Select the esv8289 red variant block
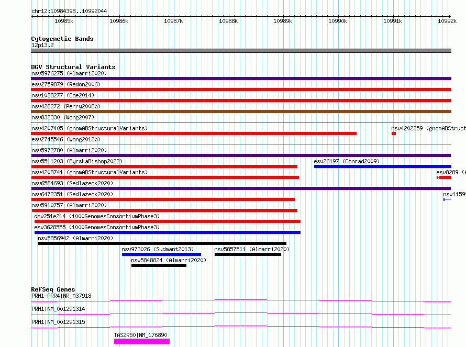Screen dimensions: 466x347 (445, 177)
